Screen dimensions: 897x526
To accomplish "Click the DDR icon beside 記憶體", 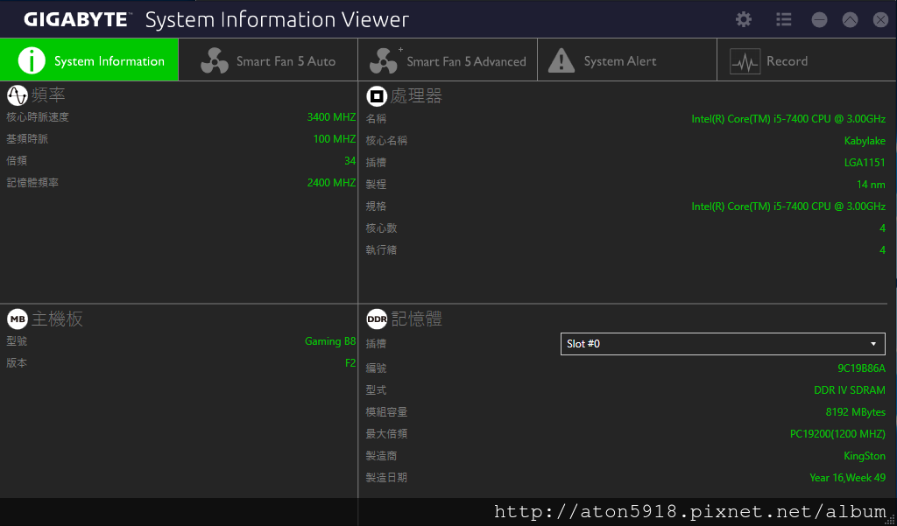I will click(x=377, y=319).
